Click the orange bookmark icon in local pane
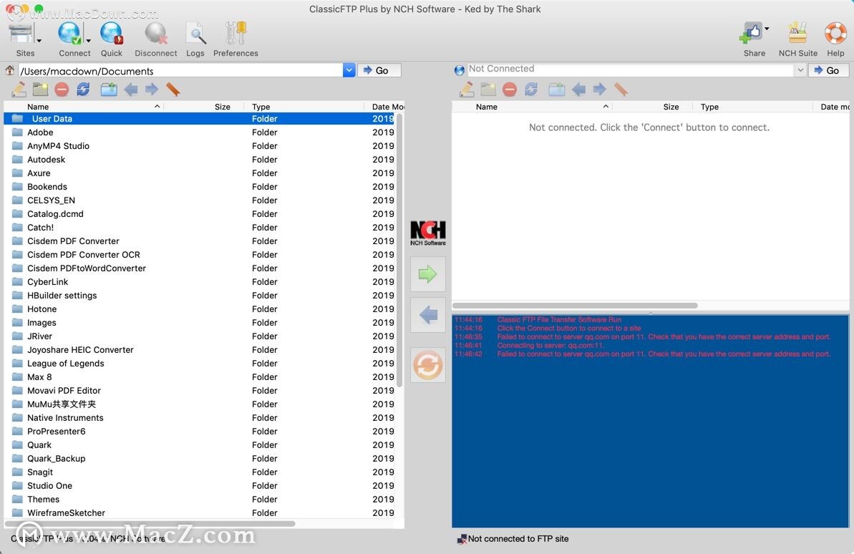The height and width of the screenshot is (554, 854). (x=173, y=89)
